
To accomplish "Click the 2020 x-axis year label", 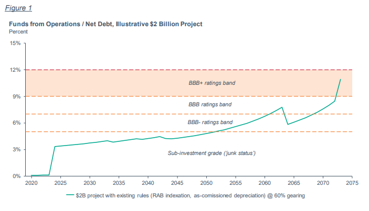I will 31,184.
